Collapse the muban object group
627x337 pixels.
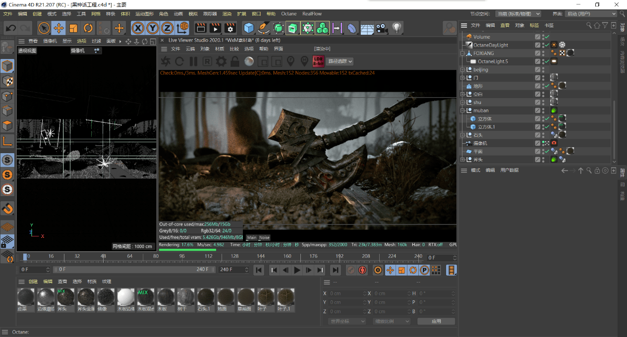[x=463, y=111]
